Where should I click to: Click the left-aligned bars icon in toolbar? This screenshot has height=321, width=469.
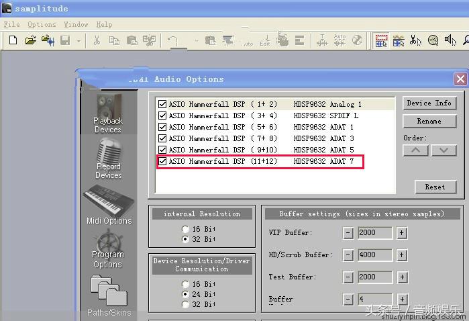pos(299,40)
